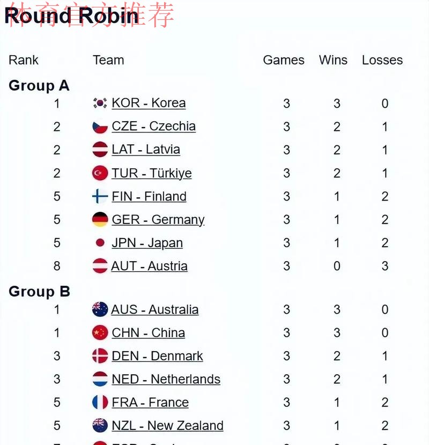Open the NZL - New Zealand link
This screenshot has width=429, height=445.
(167, 426)
